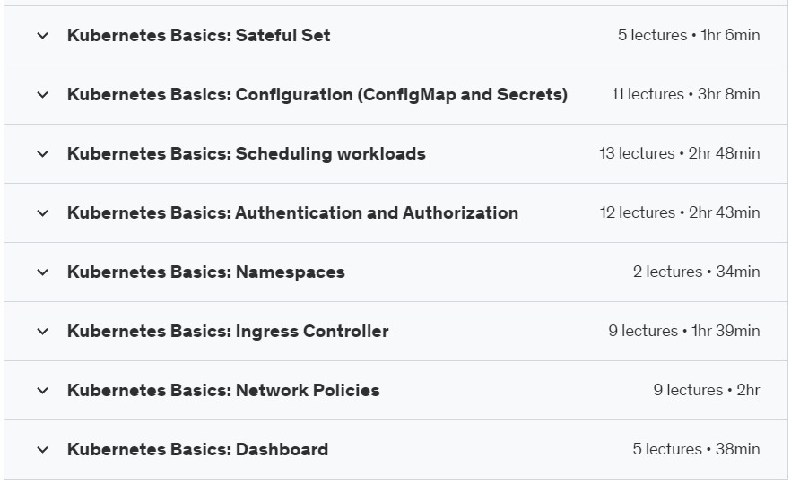The image size is (791, 484).
Task: Click the Kubernetes Basics: Scheduling workloads title
Action: [x=246, y=154]
